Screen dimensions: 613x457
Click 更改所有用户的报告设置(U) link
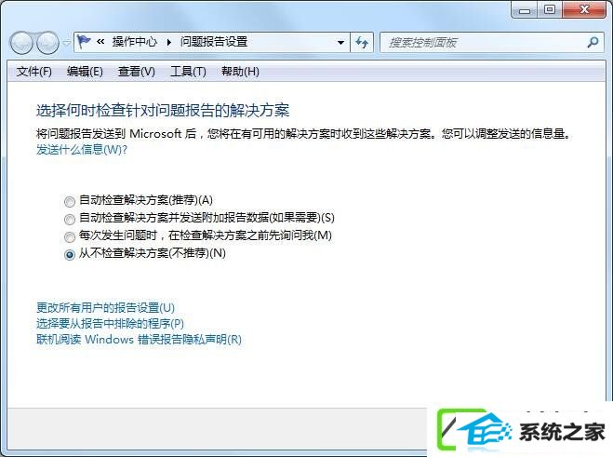pos(105,307)
